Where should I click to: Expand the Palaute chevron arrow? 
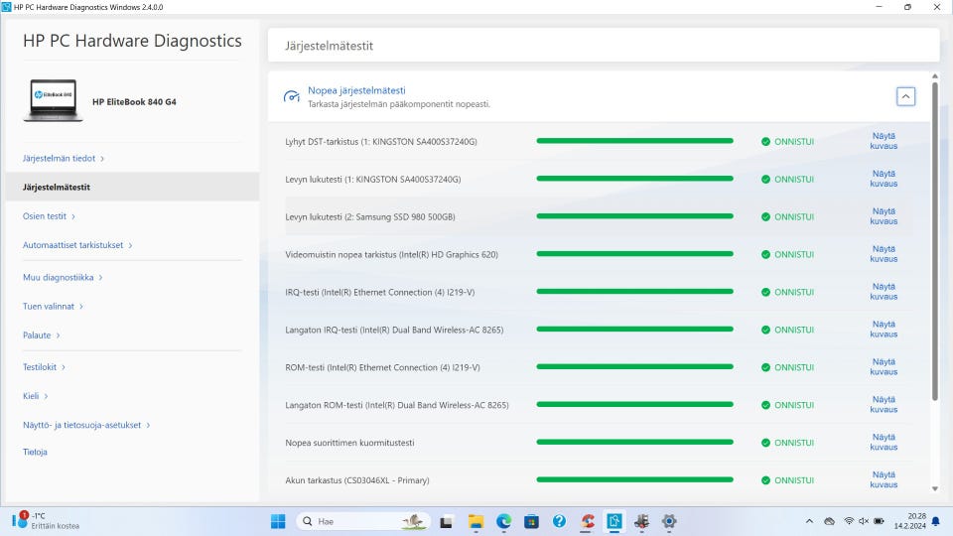coord(58,335)
